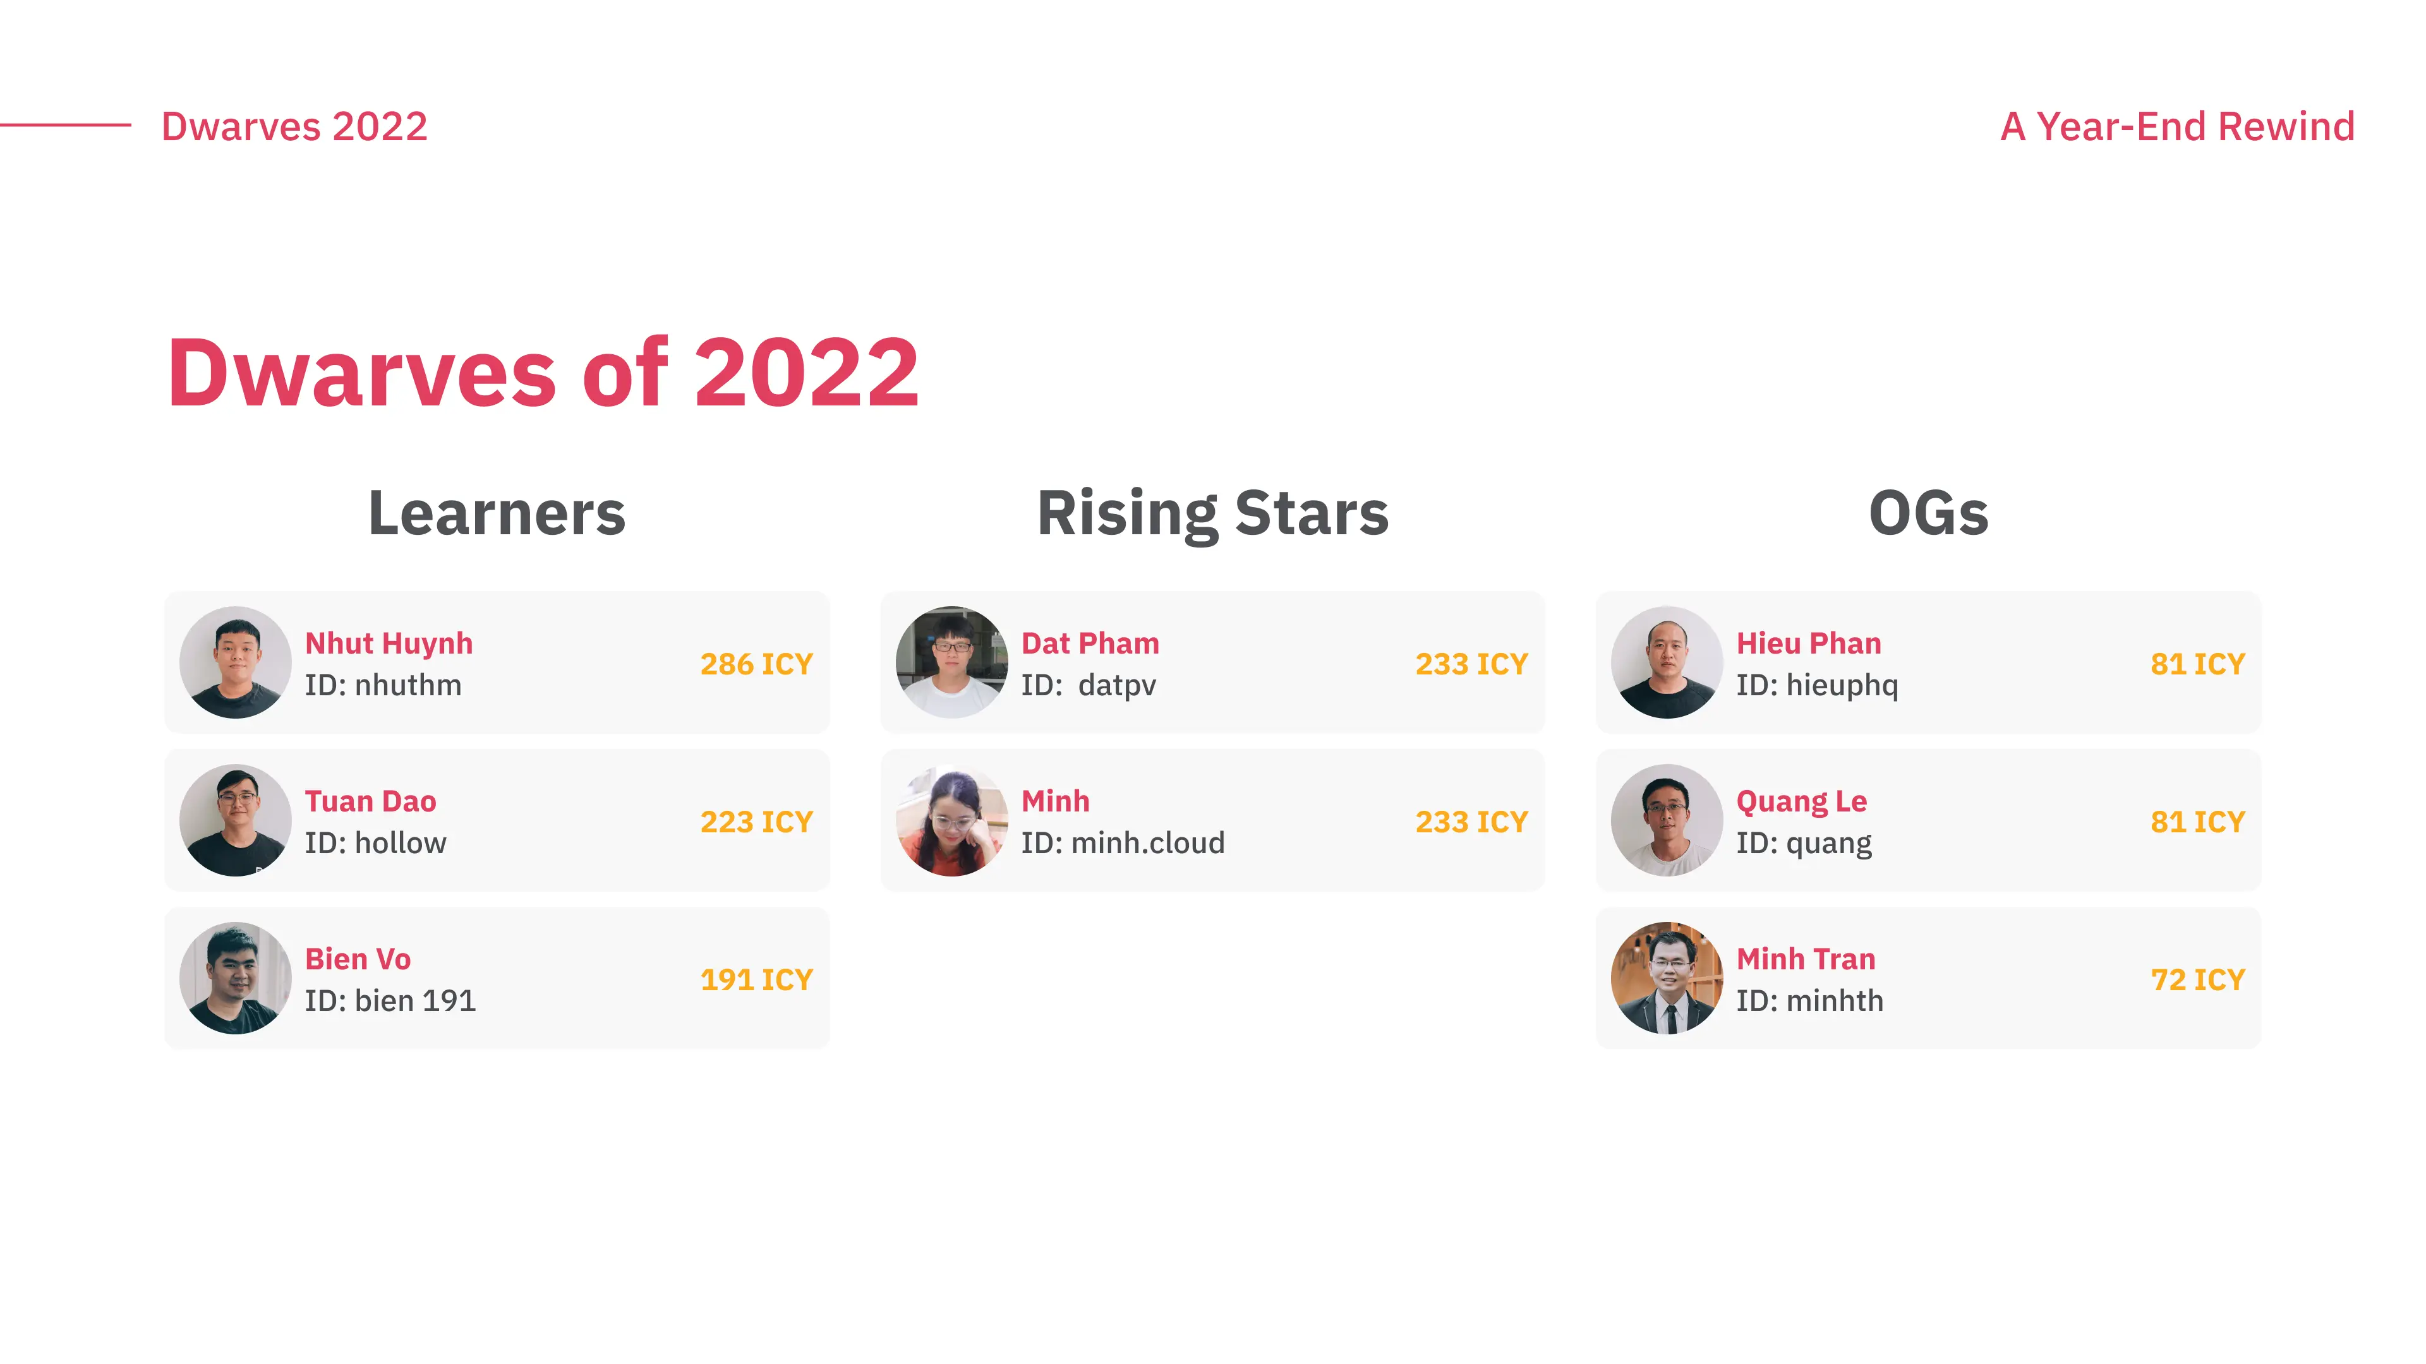
Task: Click the Dwarves 2022 header label
Action: [295, 126]
